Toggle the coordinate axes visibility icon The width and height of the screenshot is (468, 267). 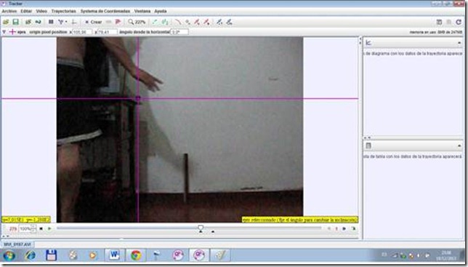(73, 22)
